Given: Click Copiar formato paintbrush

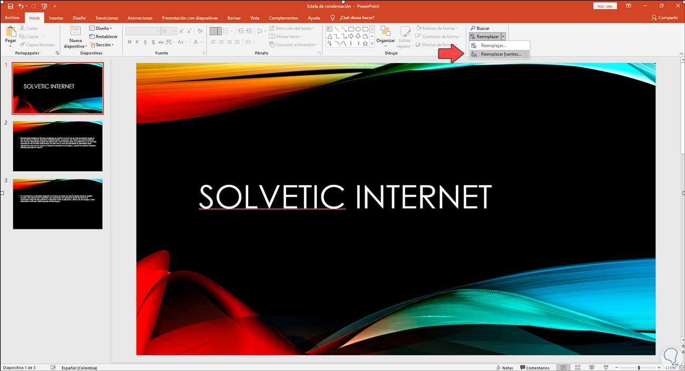Looking at the screenshot, I should (37, 45).
